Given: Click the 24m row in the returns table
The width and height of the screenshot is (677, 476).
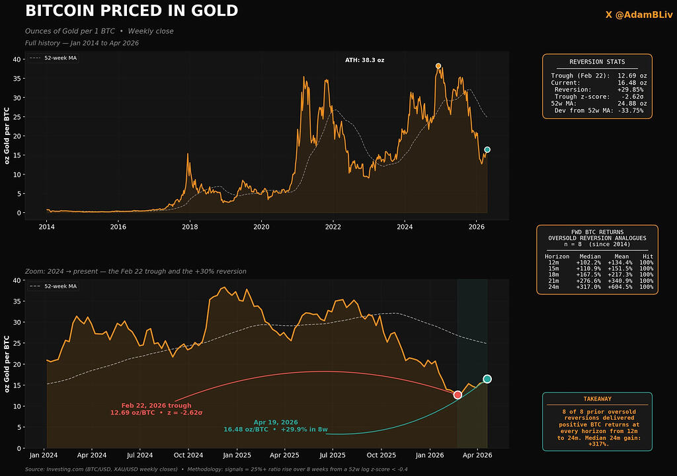Looking at the screenshot, I should click(x=598, y=288).
